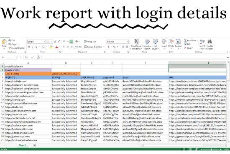Open the Merge & Center dropdown arrow
230x154 pixels.
104,47
